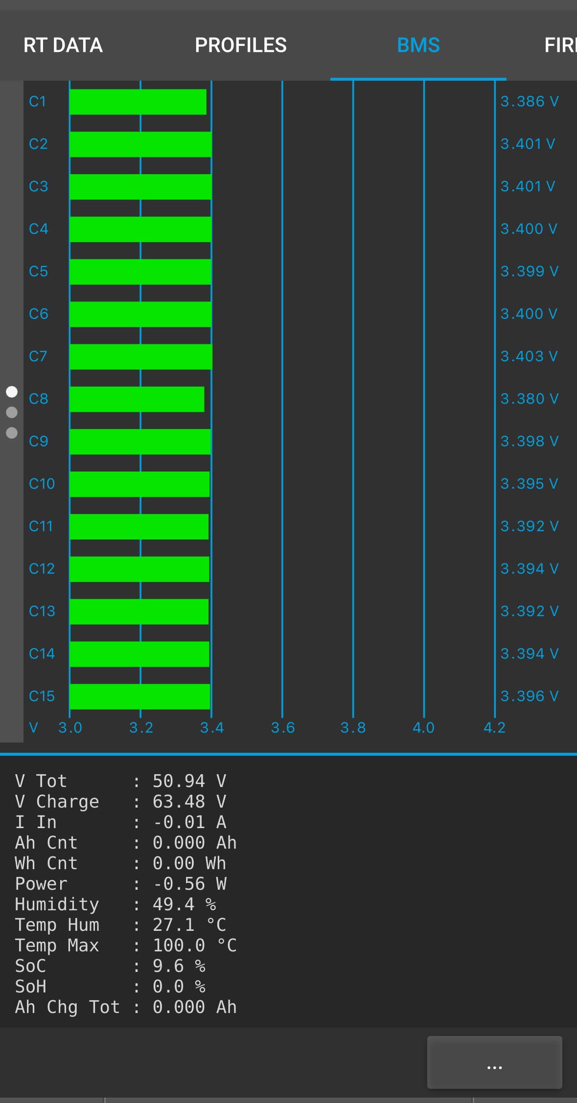Click the 4.2 voltage axis label
Screen dimensions: 577x1103
coord(494,727)
